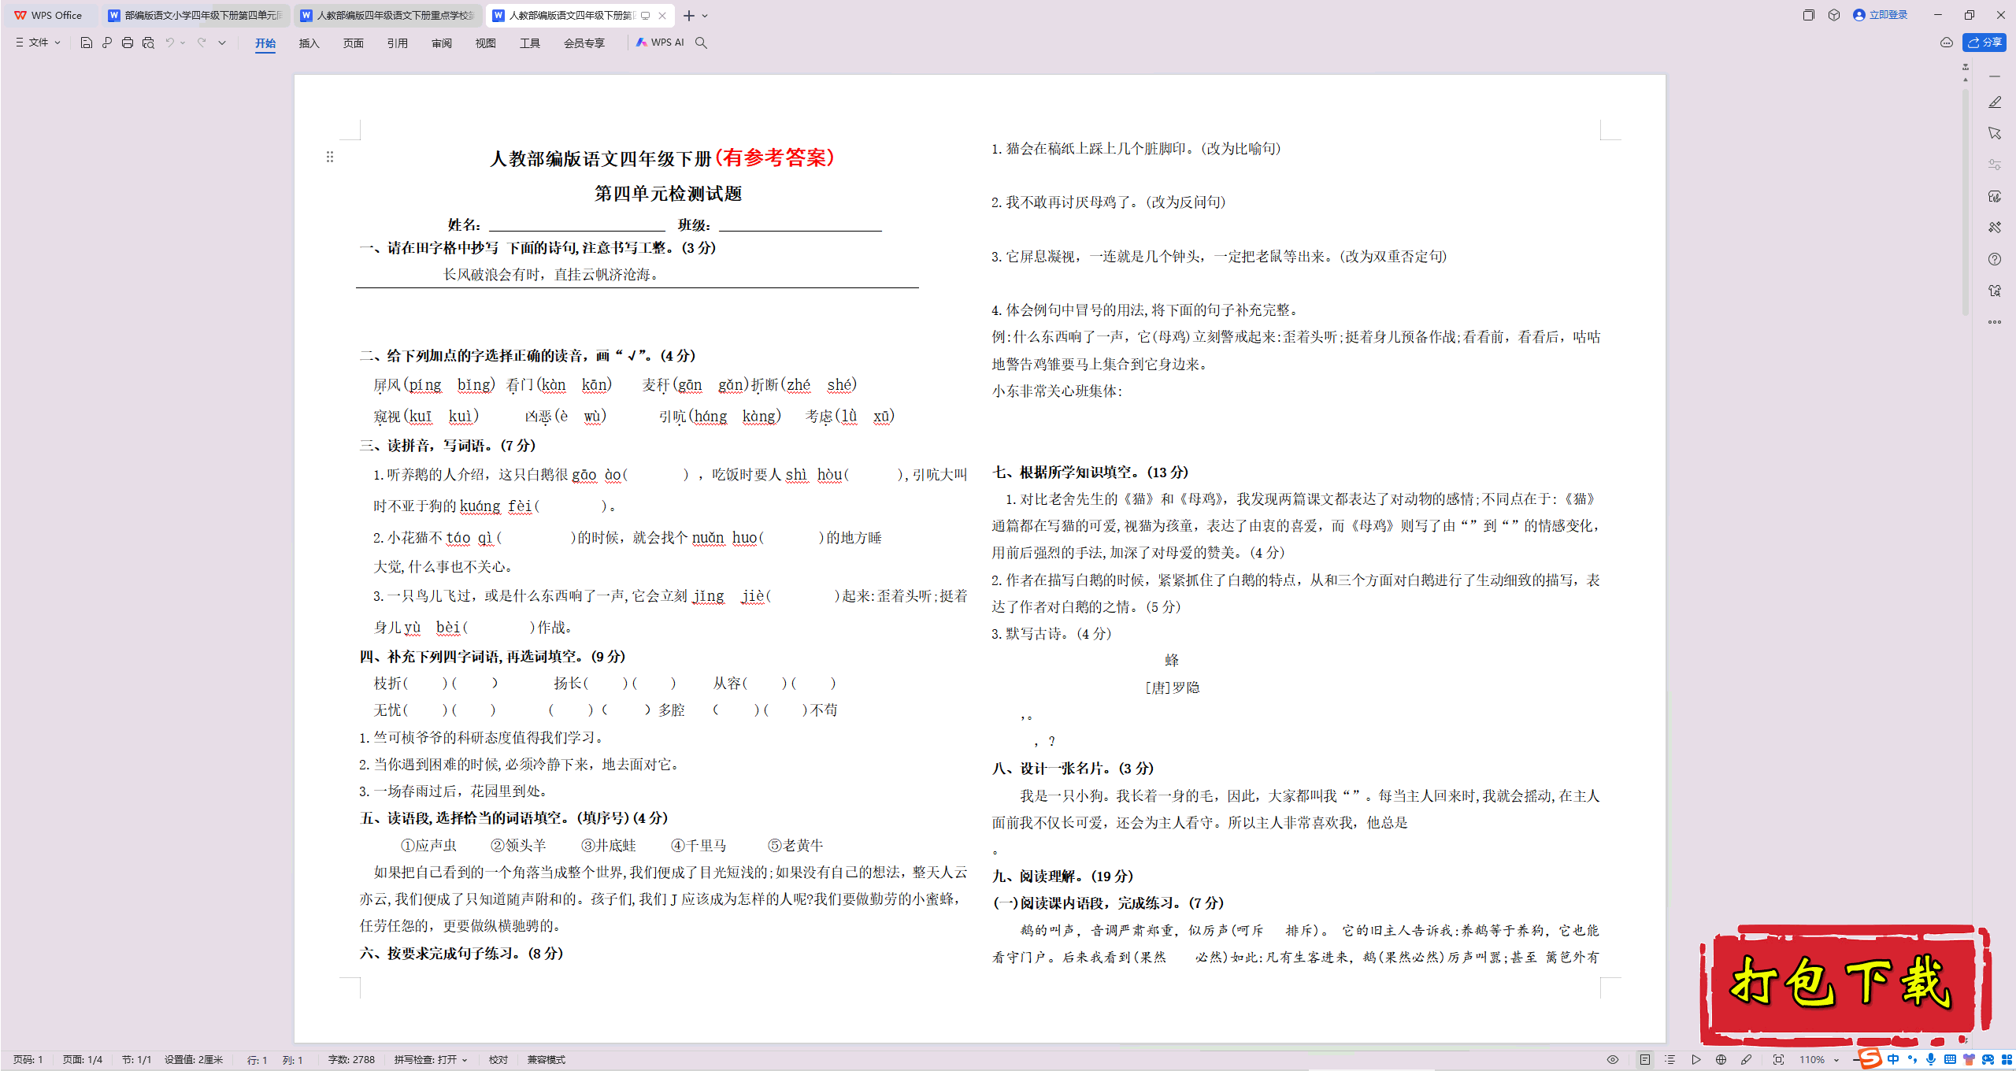Click the 立即登录 login button
The height and width of the screenshot is (1071, 2016).
[x=1881, y=15]
